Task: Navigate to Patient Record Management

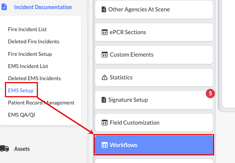Action: click(41, 103)
